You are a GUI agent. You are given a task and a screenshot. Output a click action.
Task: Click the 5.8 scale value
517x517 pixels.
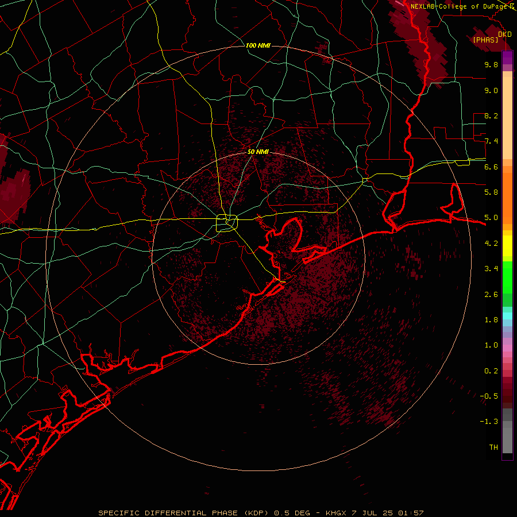click(x=491, y=192)
